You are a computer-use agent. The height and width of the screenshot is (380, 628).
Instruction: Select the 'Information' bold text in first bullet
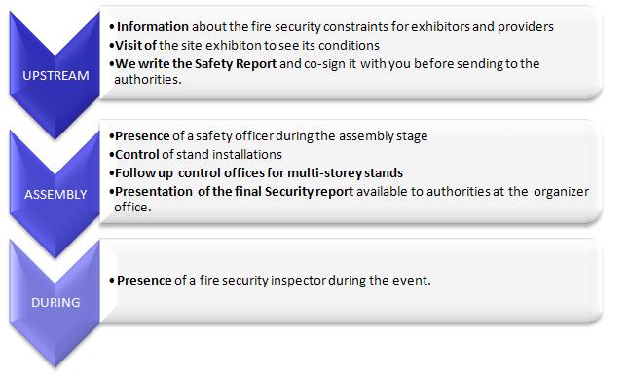click(x=153, y=27)
